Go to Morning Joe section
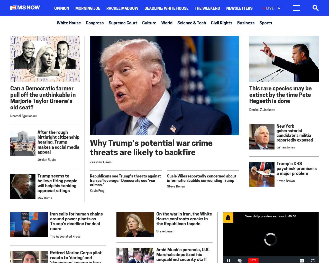329x263 pixels. 88,8
